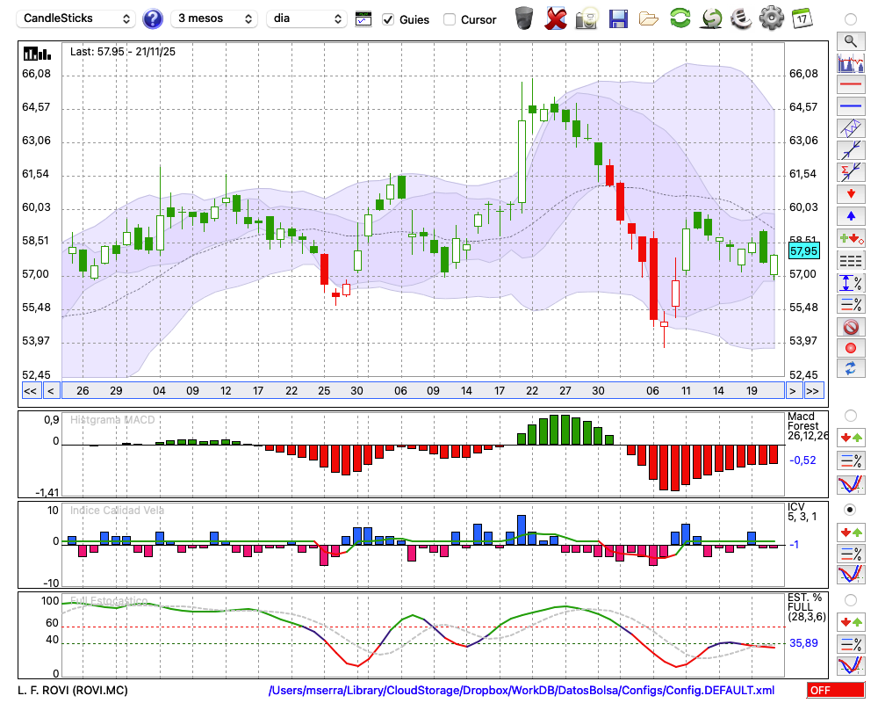
Task: Click the magnifying glass zoom tool
Action: point(850,40)
